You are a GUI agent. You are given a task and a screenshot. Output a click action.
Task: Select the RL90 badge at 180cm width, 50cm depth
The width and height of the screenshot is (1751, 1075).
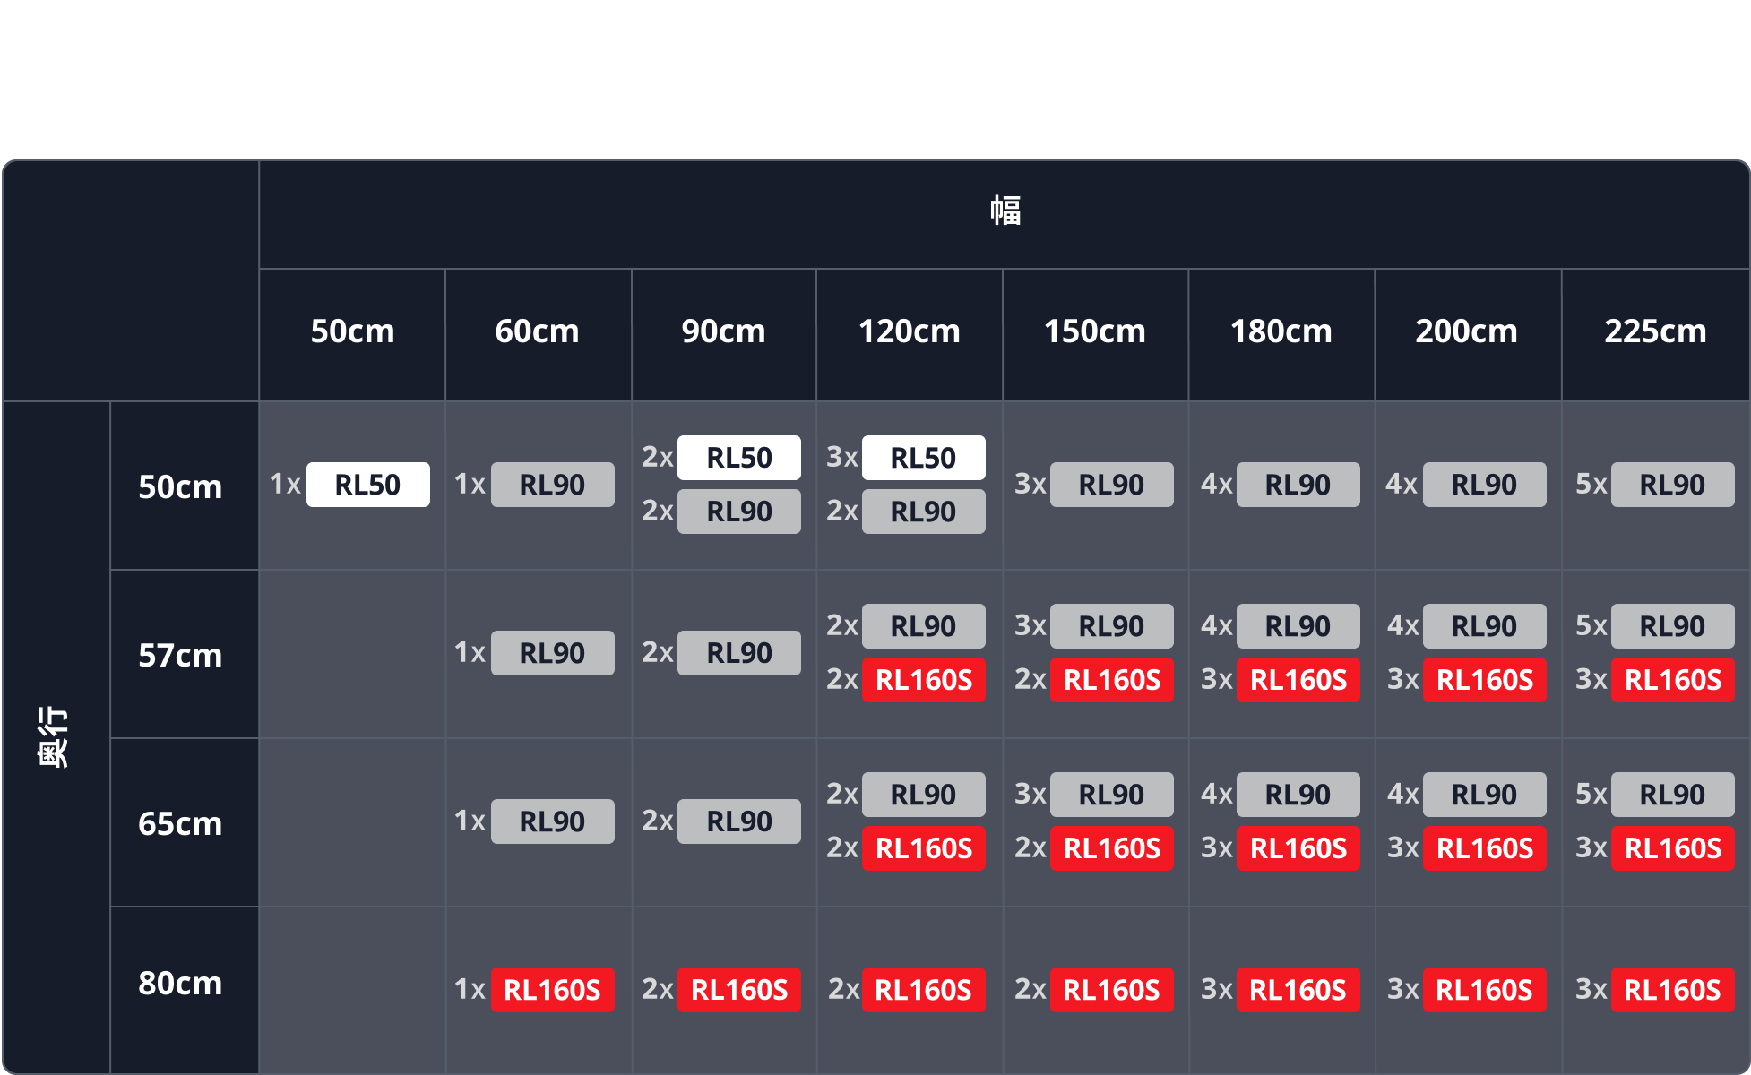1298,485
